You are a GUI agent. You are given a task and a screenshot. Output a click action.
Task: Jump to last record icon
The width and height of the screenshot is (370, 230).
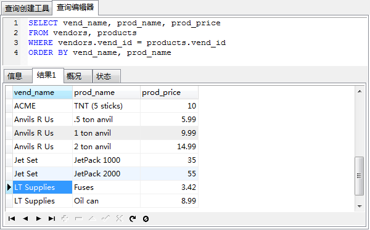[x=52, y=219]
